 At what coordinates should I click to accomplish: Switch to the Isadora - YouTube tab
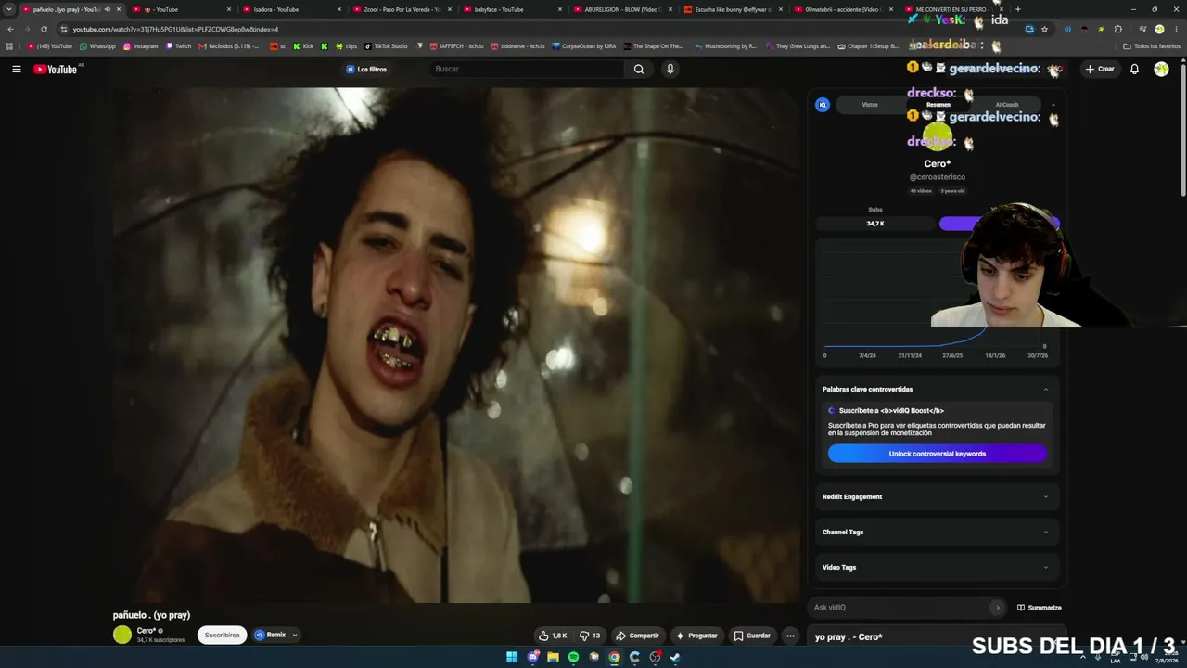point(290,9)
